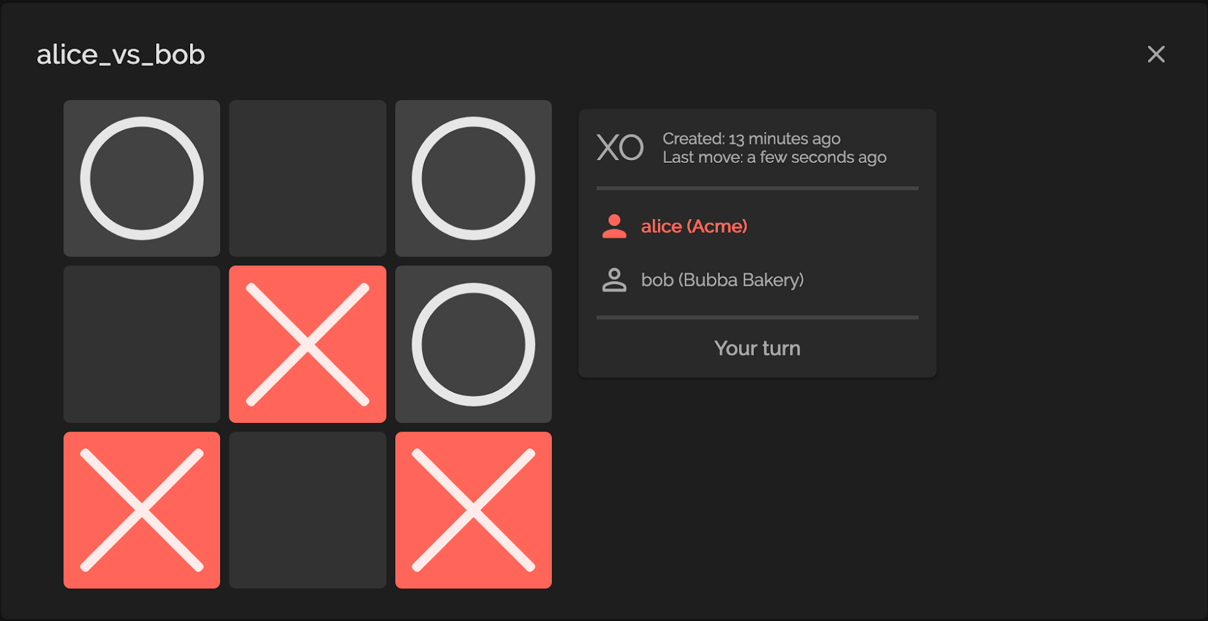Click the O in the middle-right cell
1208x621 pixels.
coord(474,344)
